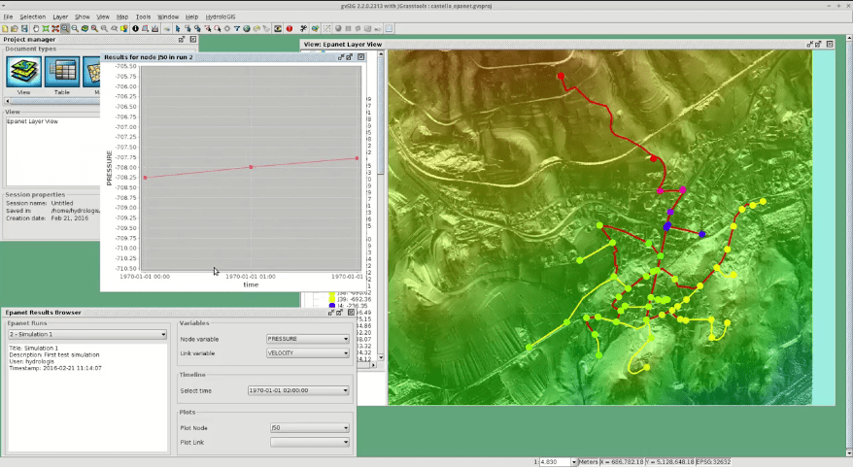853x468 pixels.
Task: Activate the Zoom in magnifier tool
Action: pos(64,28)
